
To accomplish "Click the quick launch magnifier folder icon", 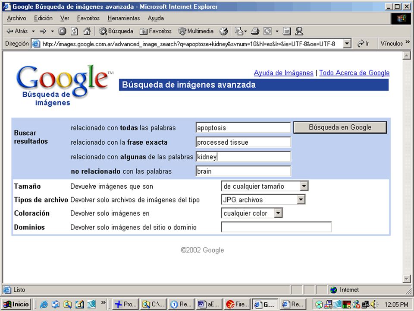I will 67,305.
